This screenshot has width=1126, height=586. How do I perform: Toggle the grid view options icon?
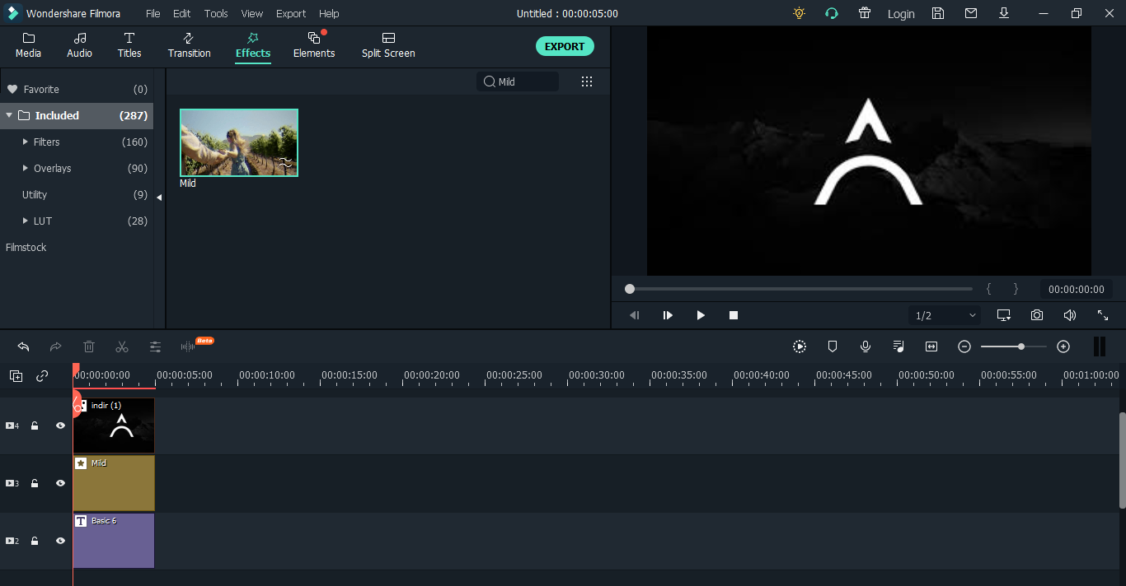[x=587, y=81]
